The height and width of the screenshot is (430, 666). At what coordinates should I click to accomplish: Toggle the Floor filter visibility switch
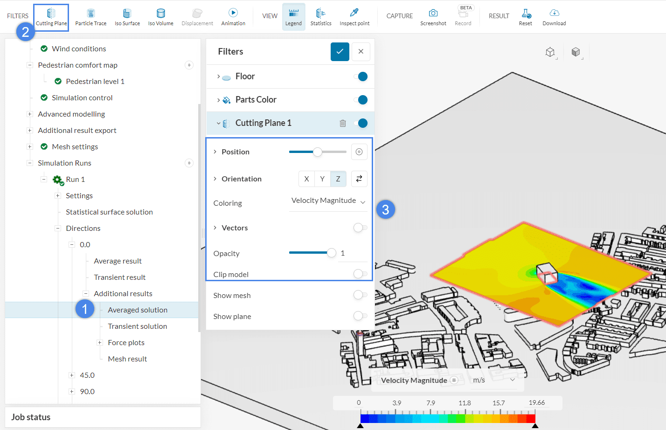pyautogui.click(x=361, y=76)
